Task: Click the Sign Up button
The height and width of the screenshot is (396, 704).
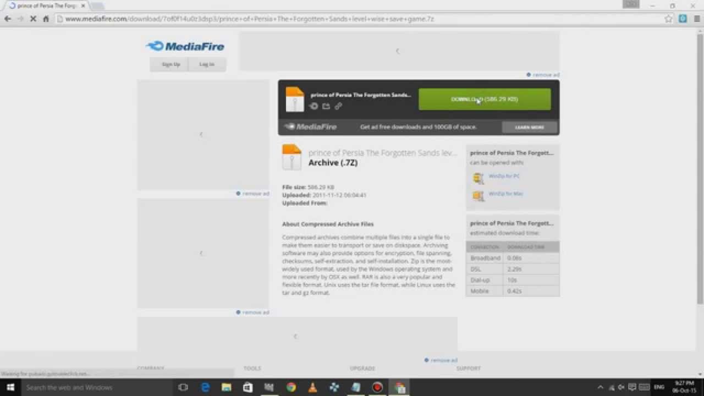Action: click(170, 64)
